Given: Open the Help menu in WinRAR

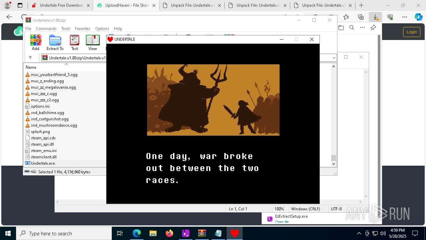Looking at the screenshot, I should [118, 29].
